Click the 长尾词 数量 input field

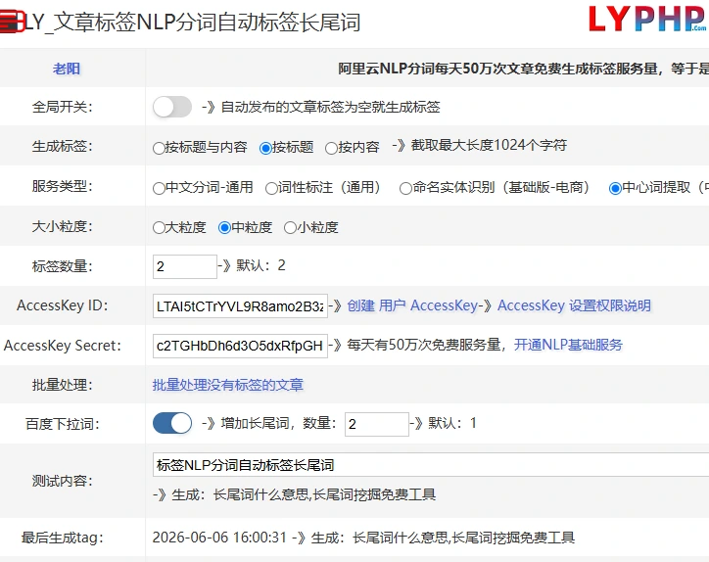pos(377,424)
